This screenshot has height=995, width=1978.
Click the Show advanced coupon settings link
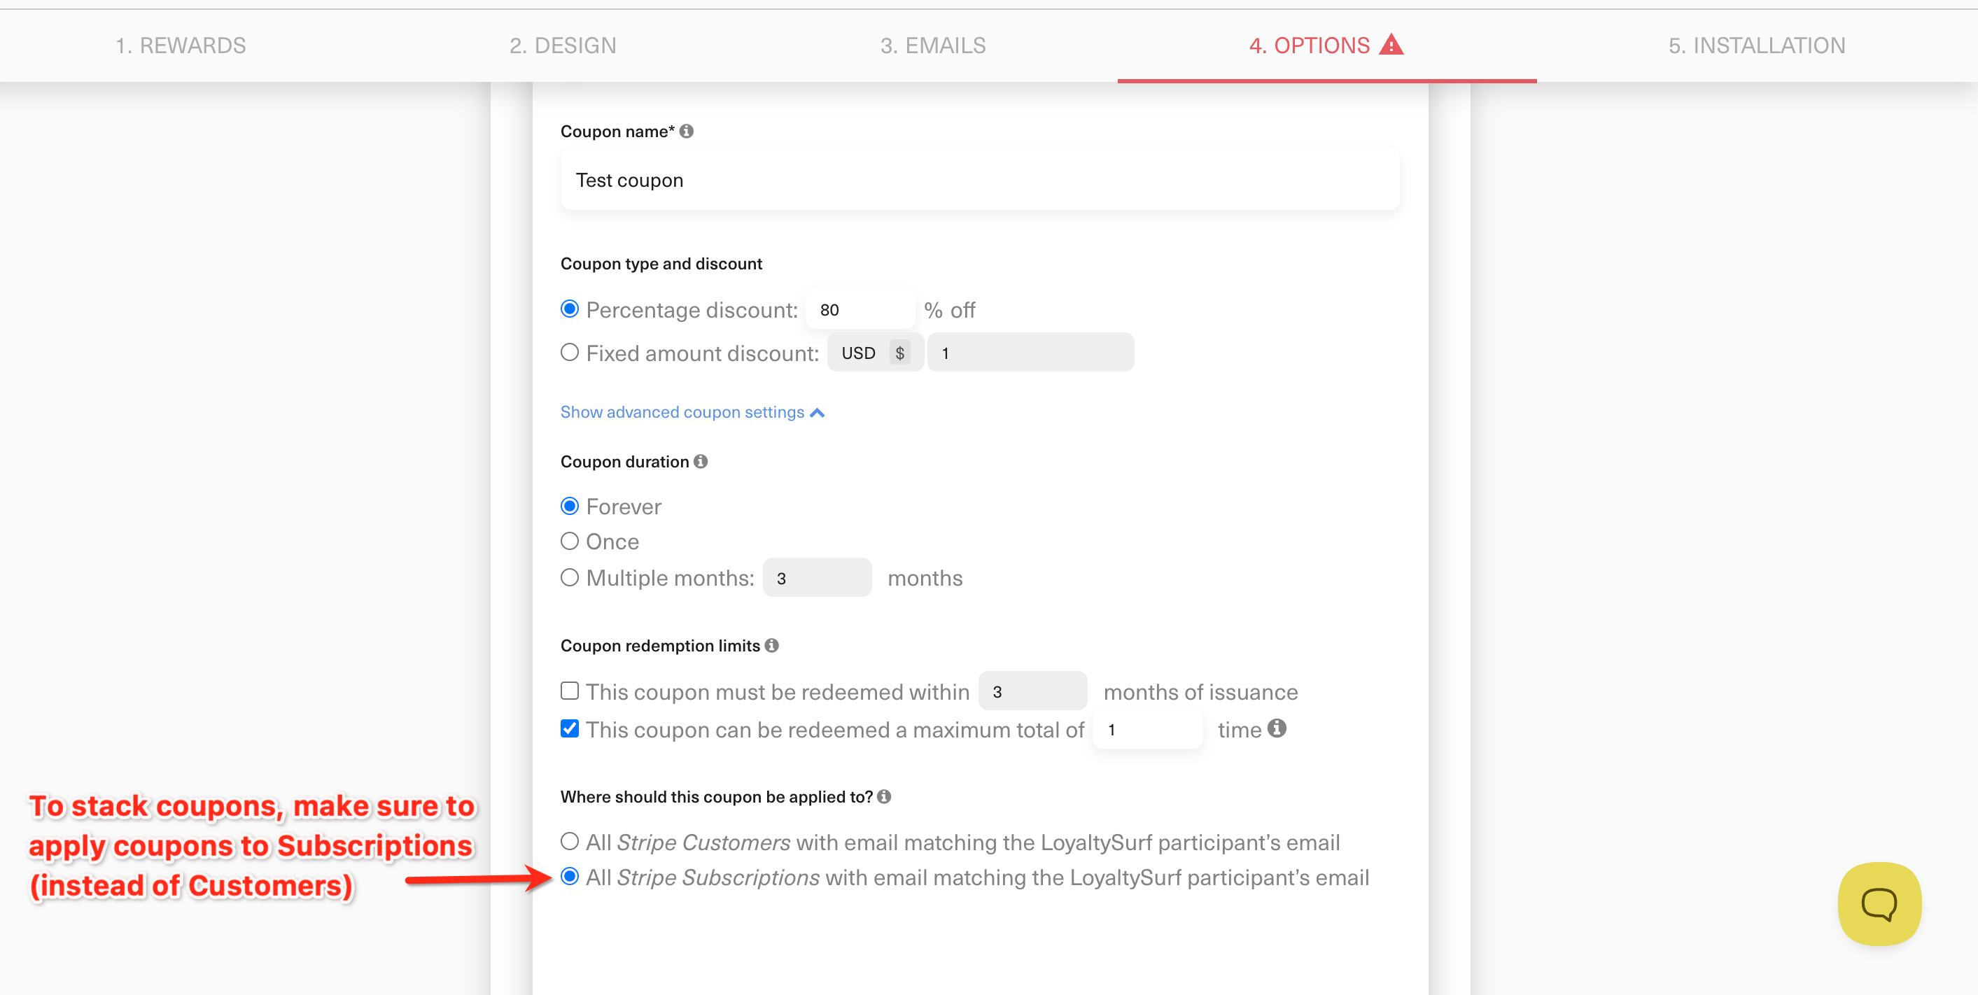tap(682, 412)
